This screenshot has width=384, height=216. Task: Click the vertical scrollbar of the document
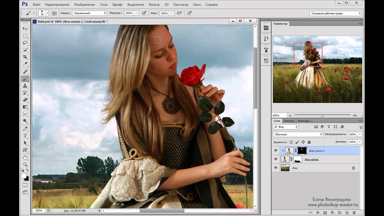click(255, 78)
